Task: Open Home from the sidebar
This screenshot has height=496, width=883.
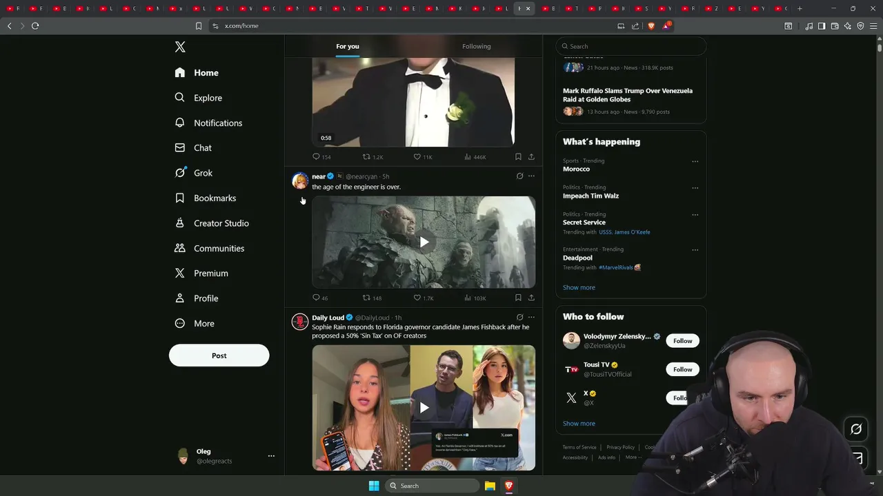Action: (x=197, y=72)
